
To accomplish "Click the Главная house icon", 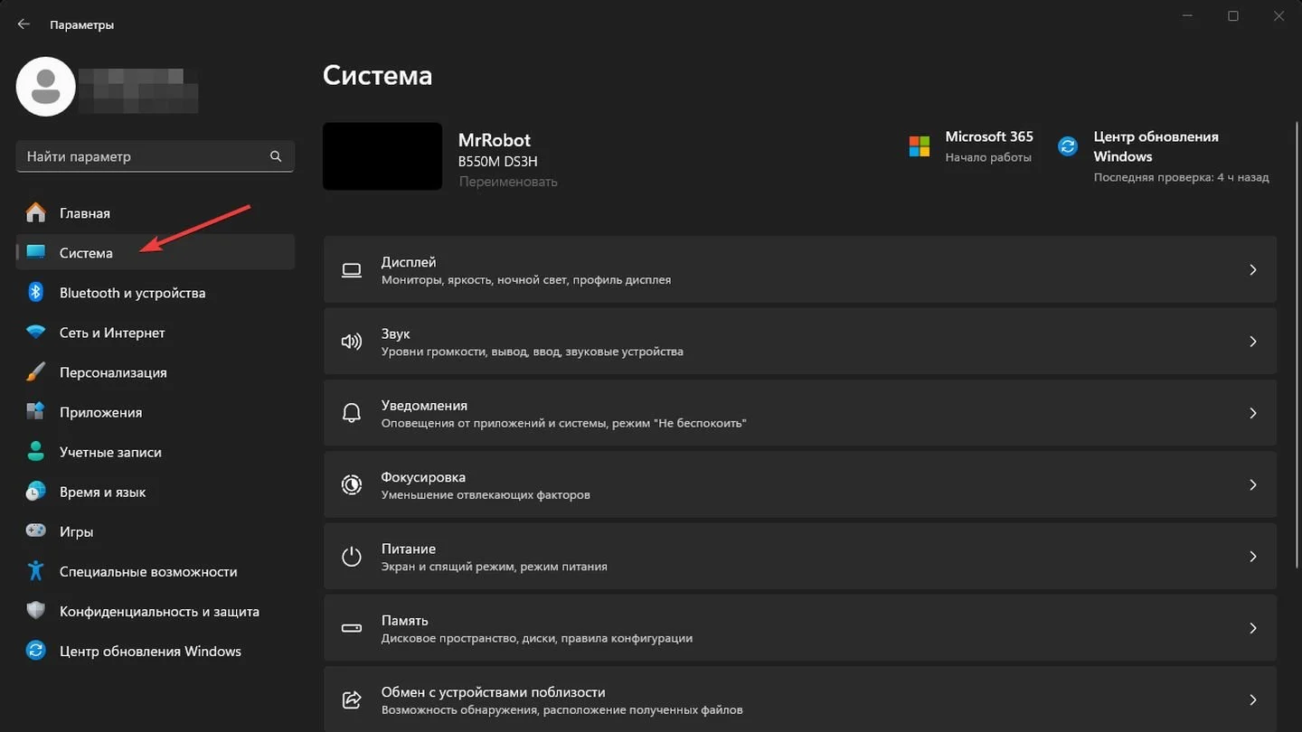I will [x=35, y=213].
